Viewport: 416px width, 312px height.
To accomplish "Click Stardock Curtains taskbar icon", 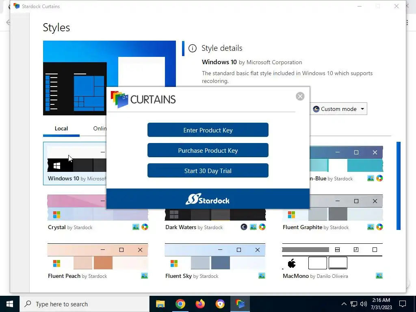I will pos(240,304).
